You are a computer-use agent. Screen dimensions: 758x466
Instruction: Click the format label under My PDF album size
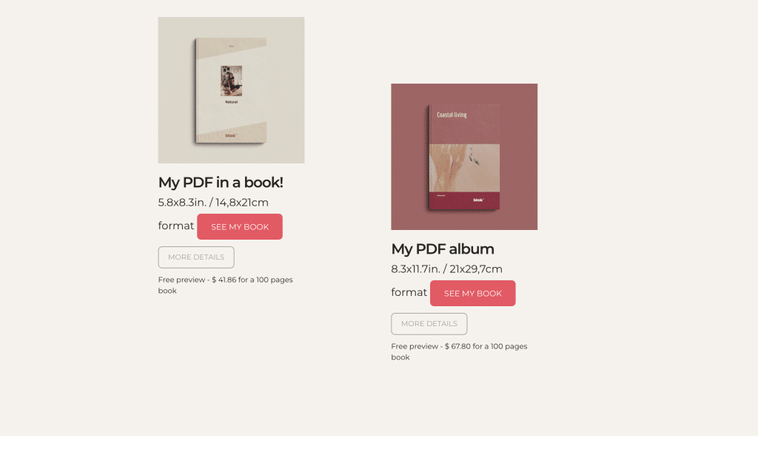(x=409, y=292)
